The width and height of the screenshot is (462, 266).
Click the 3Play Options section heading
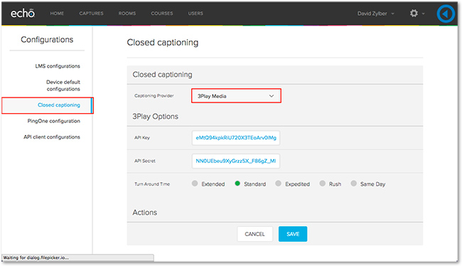coord(155,117)
